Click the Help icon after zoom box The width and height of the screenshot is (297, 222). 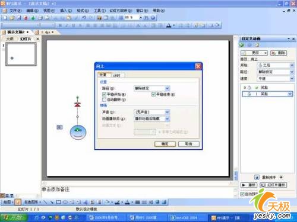tap(153, 18)
